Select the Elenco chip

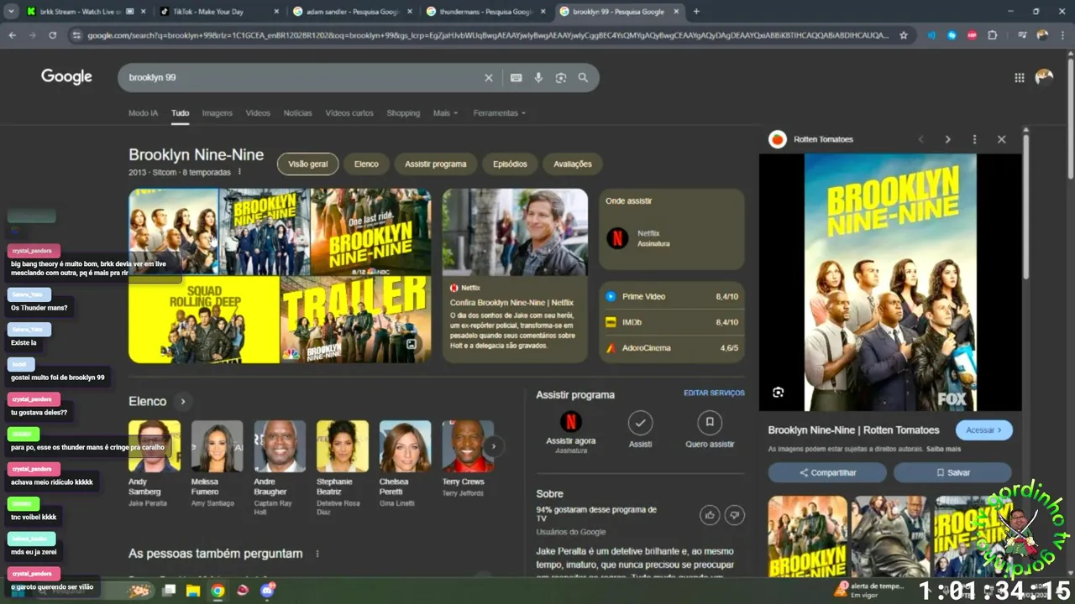coord(366,164)
